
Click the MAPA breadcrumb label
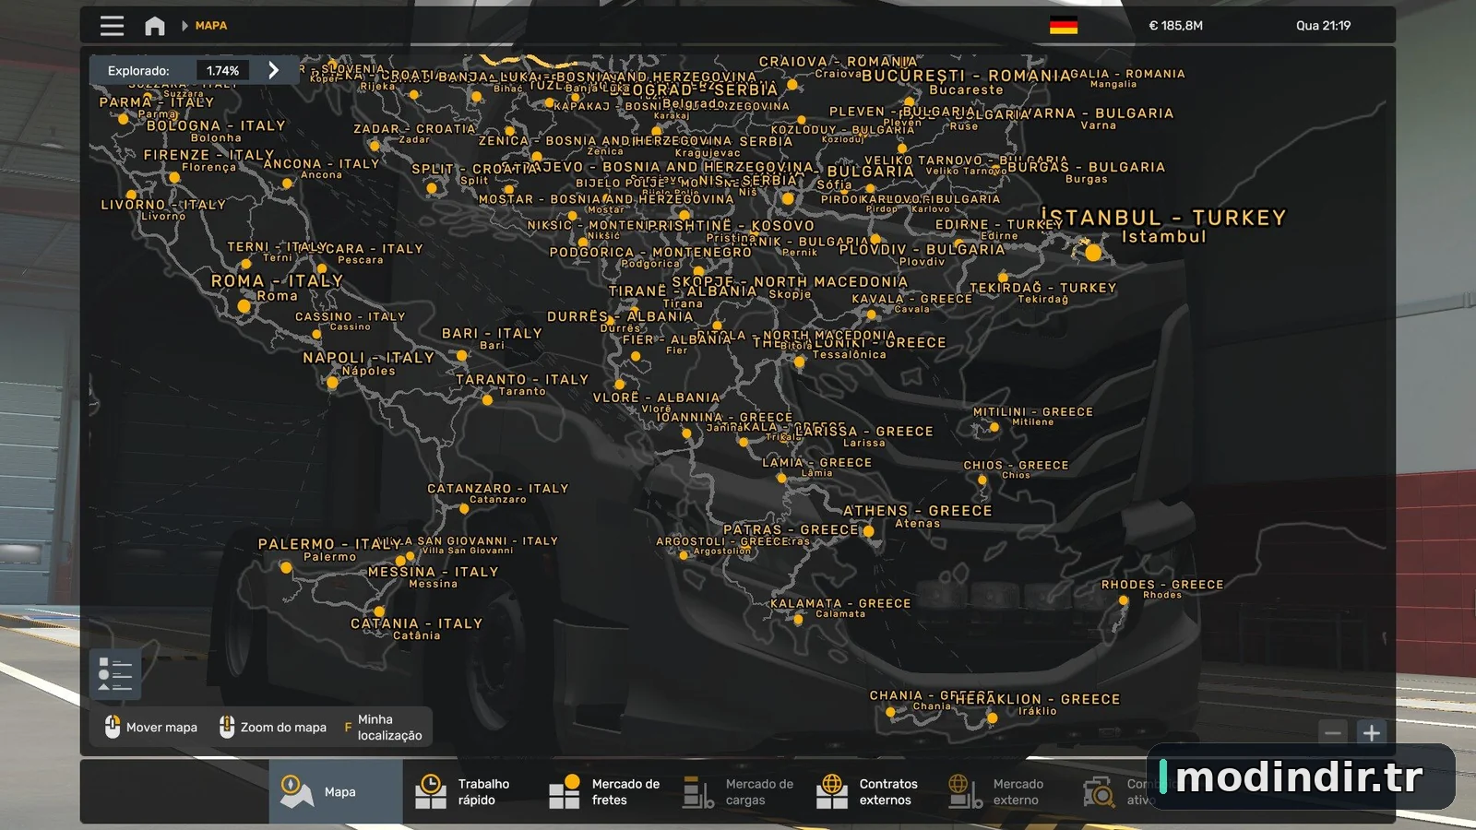tap(211, 26)
